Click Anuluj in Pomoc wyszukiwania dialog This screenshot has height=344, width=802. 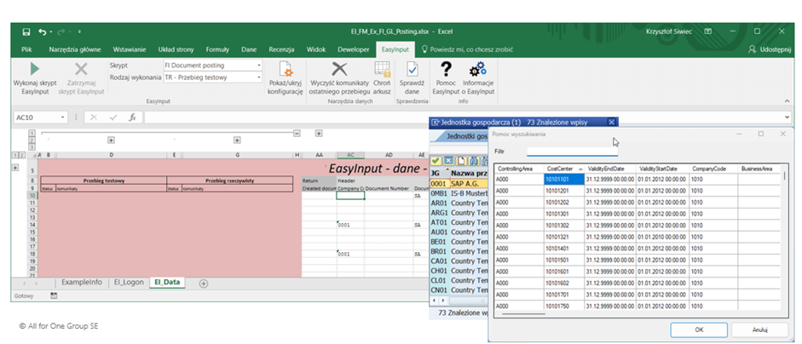(x=760, y=330)
